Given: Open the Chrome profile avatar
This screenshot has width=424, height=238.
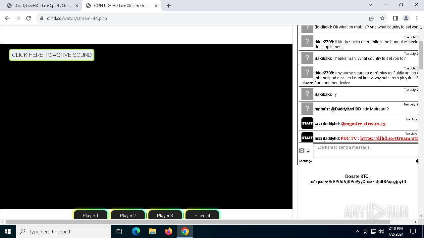Looking at the screenshot, I should tap(406, 18).
